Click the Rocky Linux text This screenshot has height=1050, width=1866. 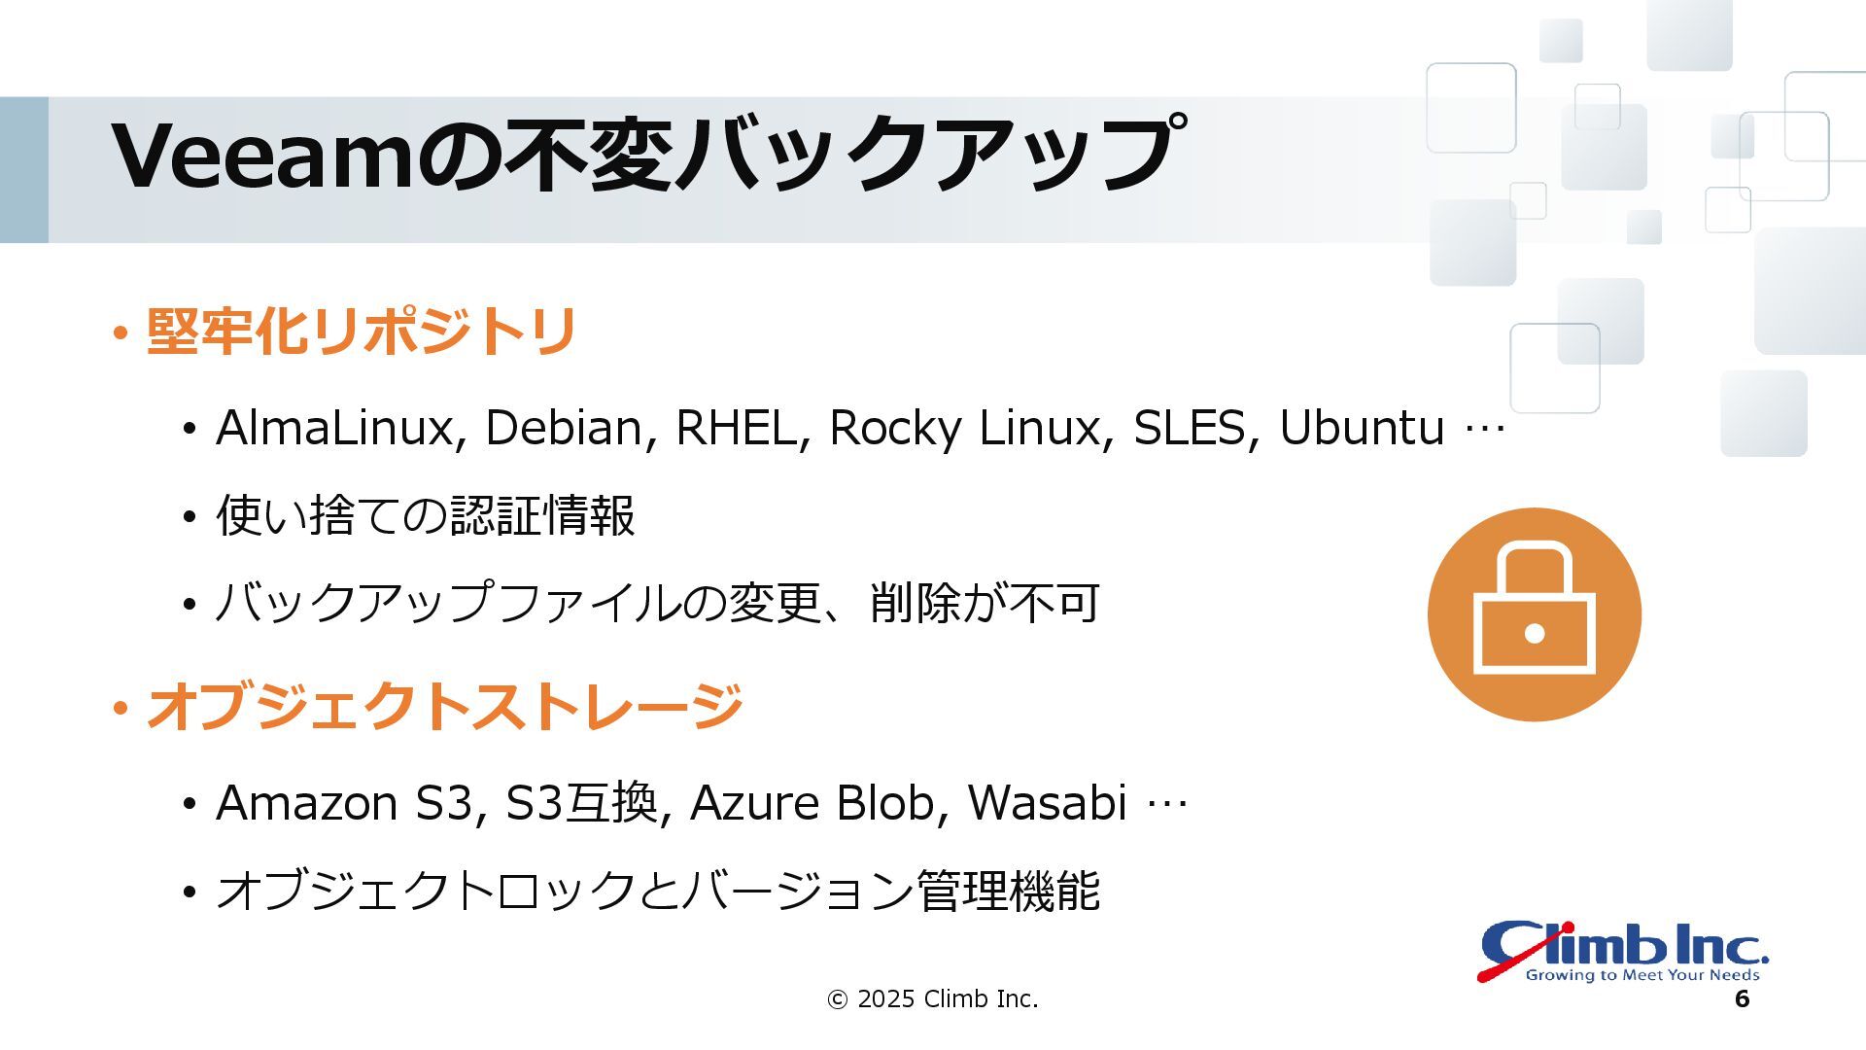click(x=965, y=429)
